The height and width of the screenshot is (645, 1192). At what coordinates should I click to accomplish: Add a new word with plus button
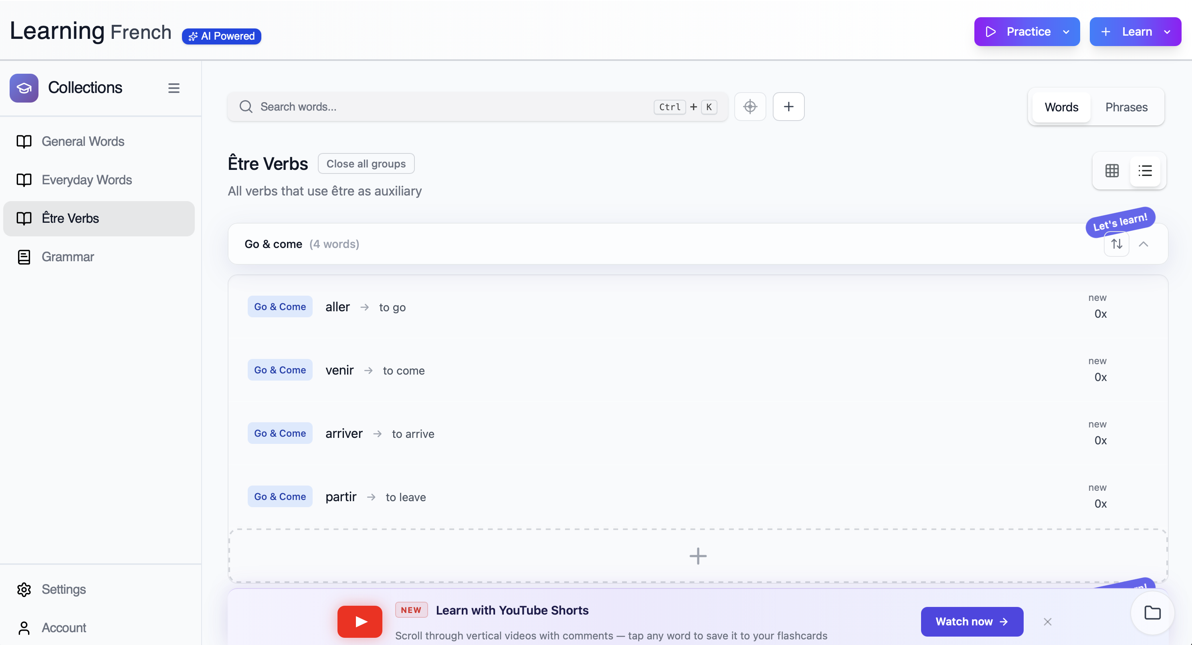click(788, 107)
